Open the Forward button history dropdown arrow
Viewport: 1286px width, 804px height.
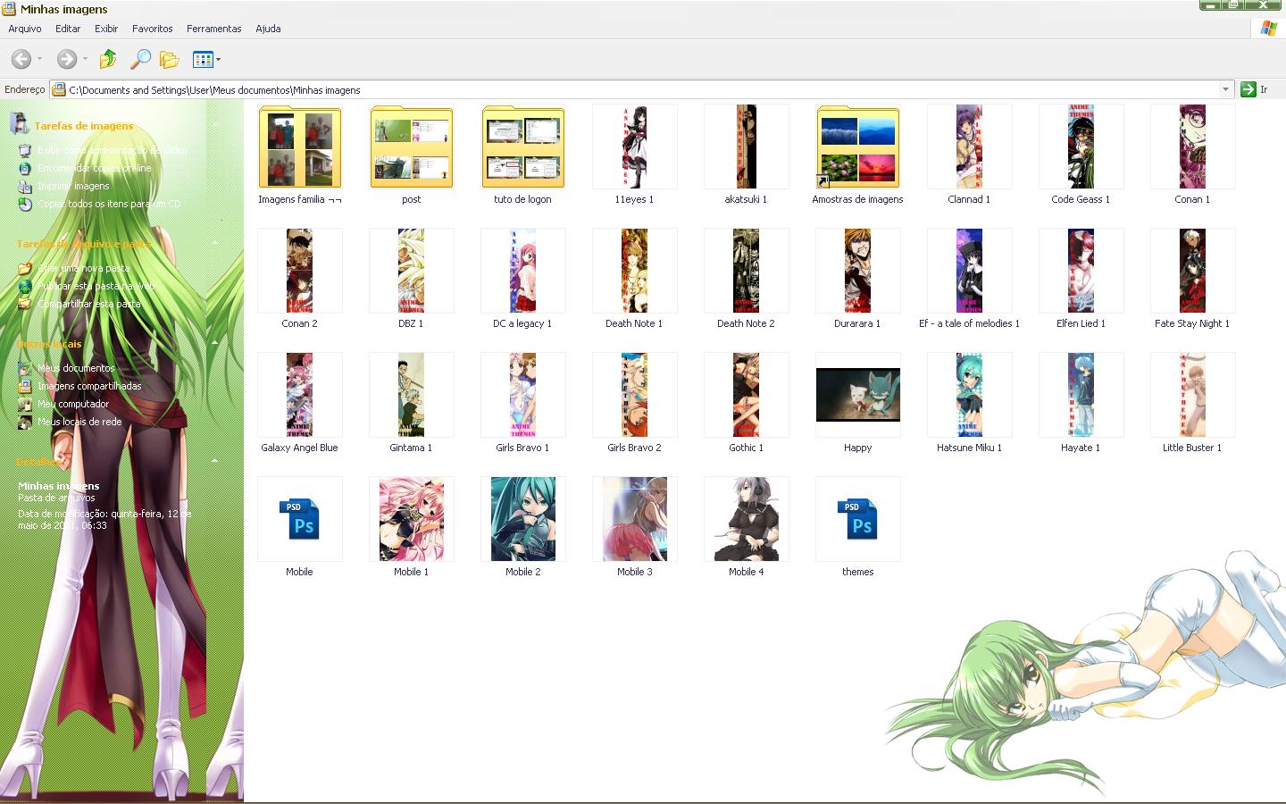(x=85, y=60)
